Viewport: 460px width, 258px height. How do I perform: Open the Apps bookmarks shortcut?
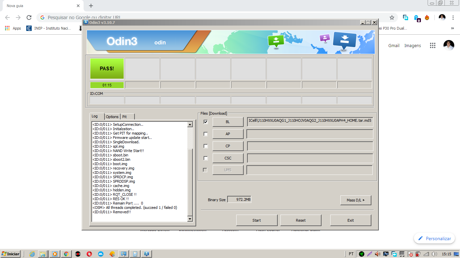pyautogui.click(x=13, y=28)
